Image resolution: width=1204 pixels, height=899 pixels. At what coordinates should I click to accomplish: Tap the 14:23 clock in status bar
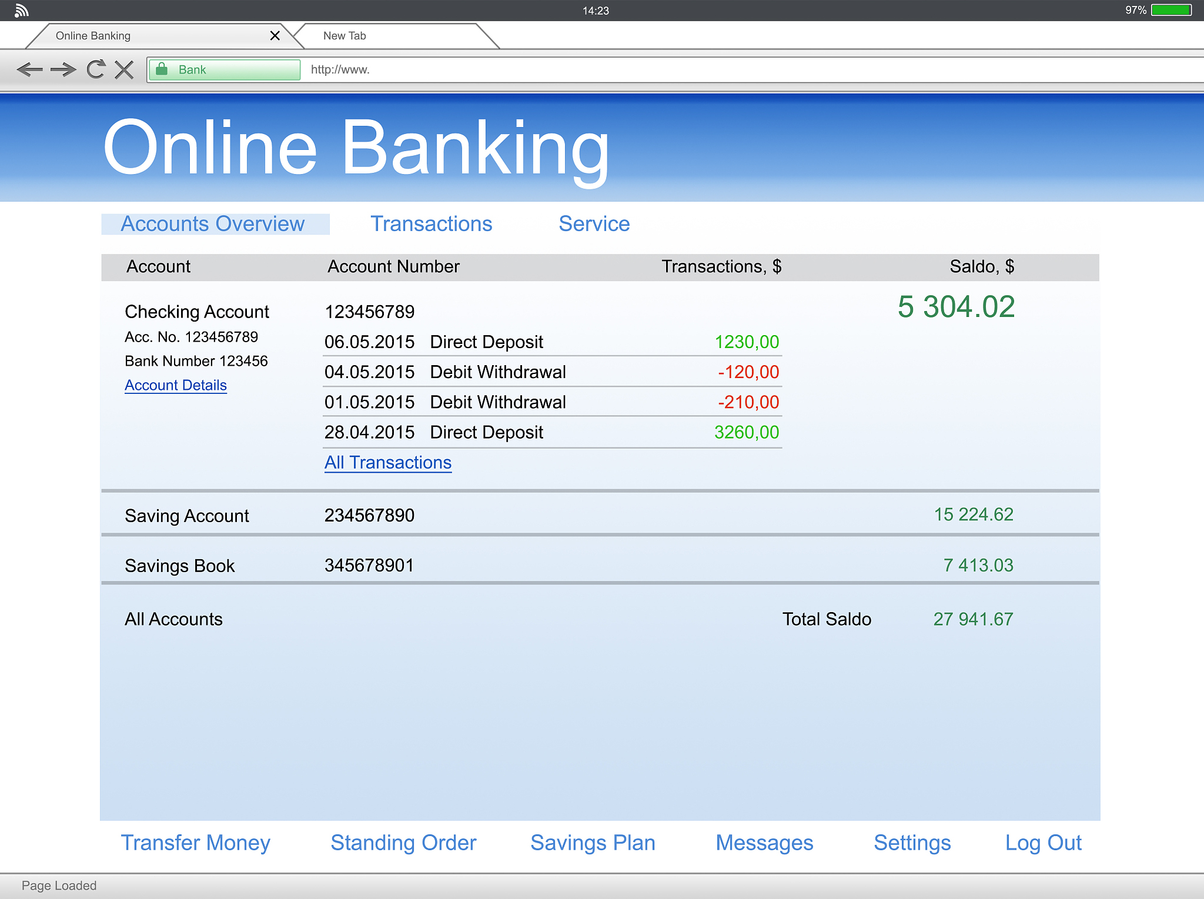(x=596, y=11)
